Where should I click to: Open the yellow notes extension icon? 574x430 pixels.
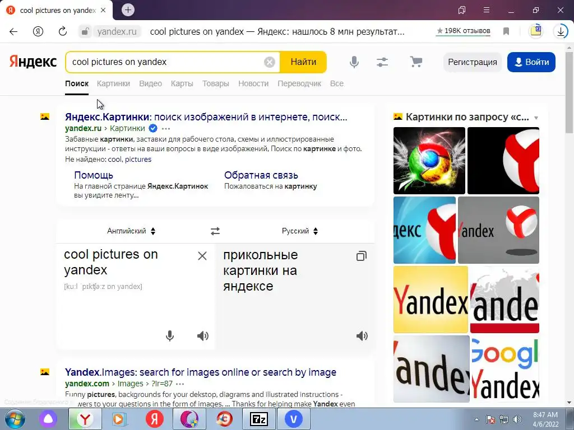[535, 31]
